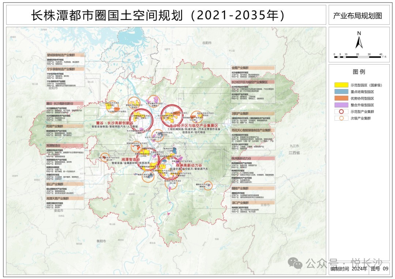395x279 pixels.
Task: Select the purple 整合升级型园区 legend swatch
Action: coord(341,105)
